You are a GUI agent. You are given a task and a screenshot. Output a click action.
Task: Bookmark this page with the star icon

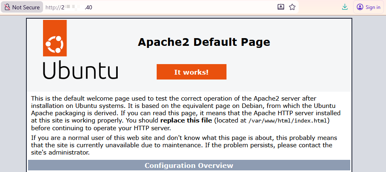tap(292, 7)
